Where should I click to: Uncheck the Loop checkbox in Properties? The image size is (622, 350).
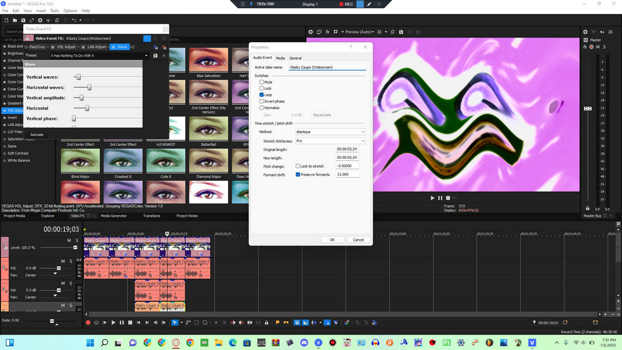261,95
